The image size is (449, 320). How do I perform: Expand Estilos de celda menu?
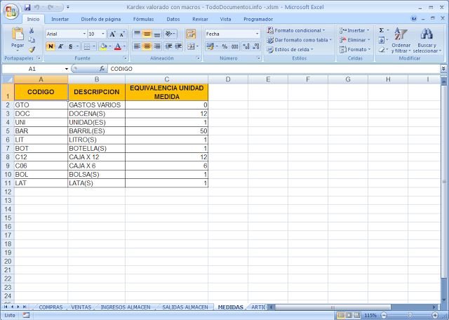pyautogui.click(x=290, y=50)
